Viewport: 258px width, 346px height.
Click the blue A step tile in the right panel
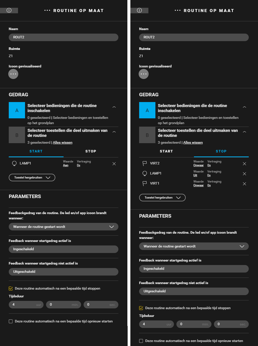point(147,110)
